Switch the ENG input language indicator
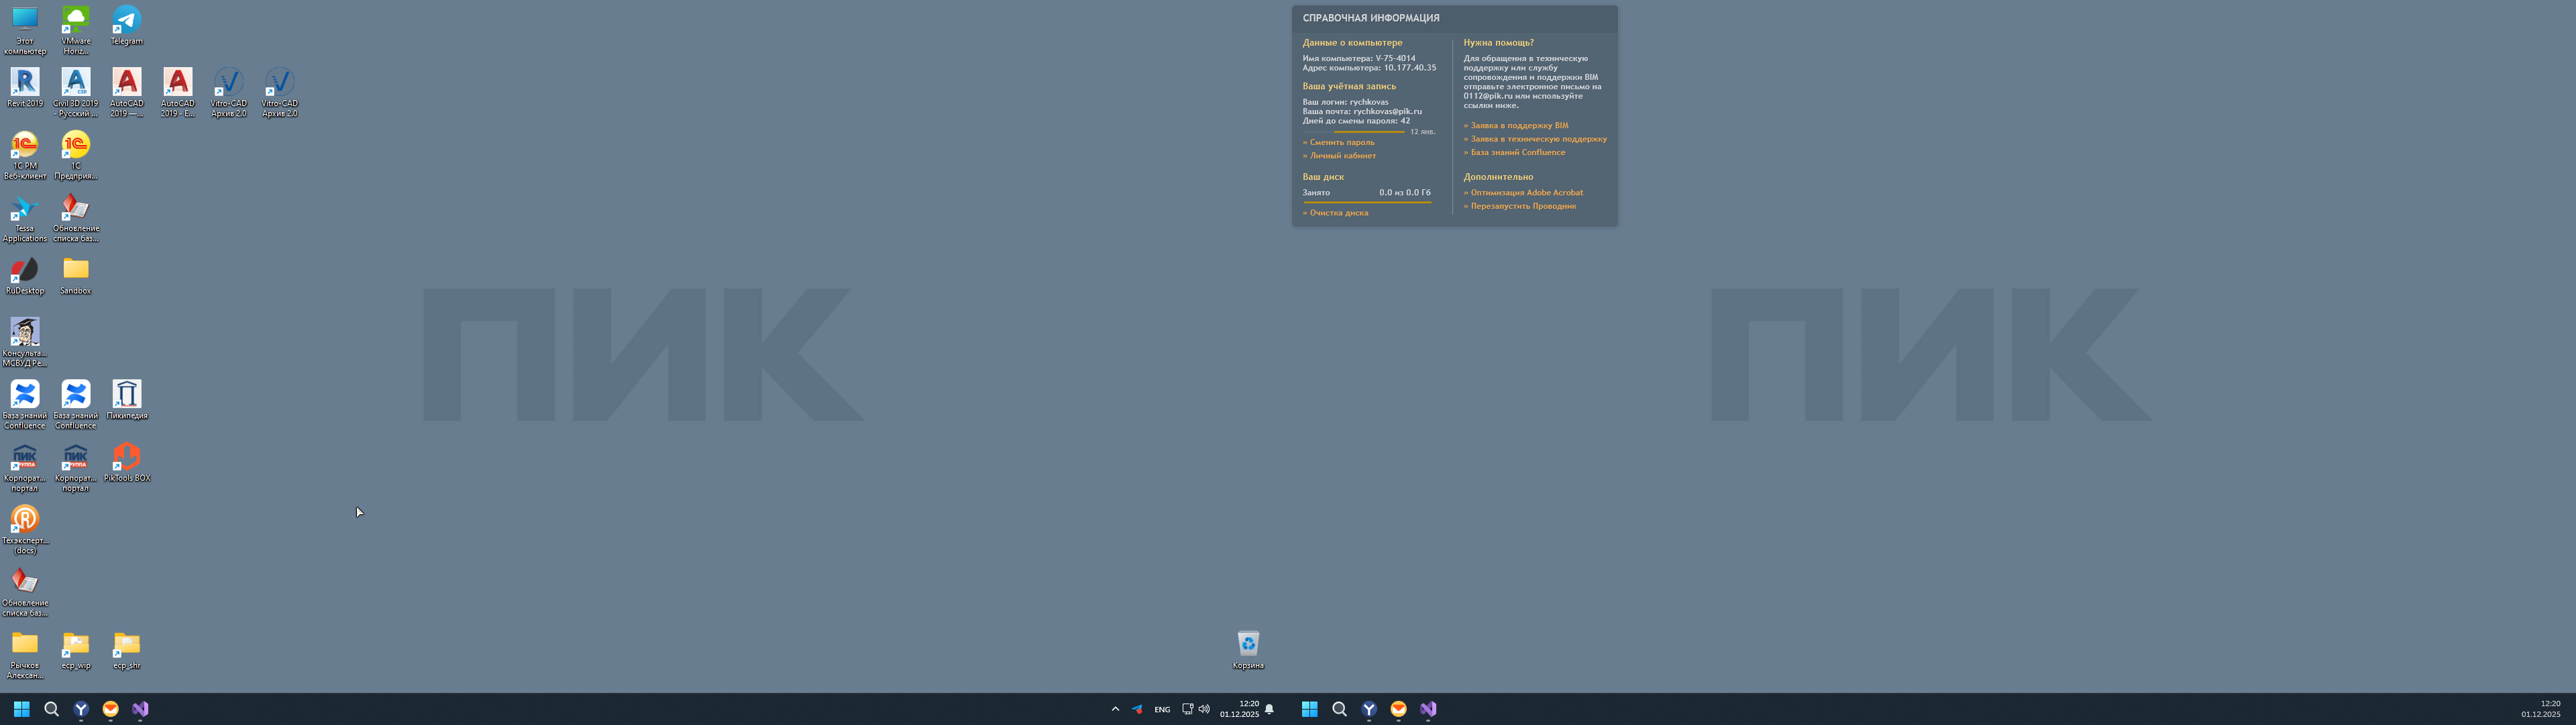The width and height of the screenshot is (2576, 725). click(x=1162, y=709)
